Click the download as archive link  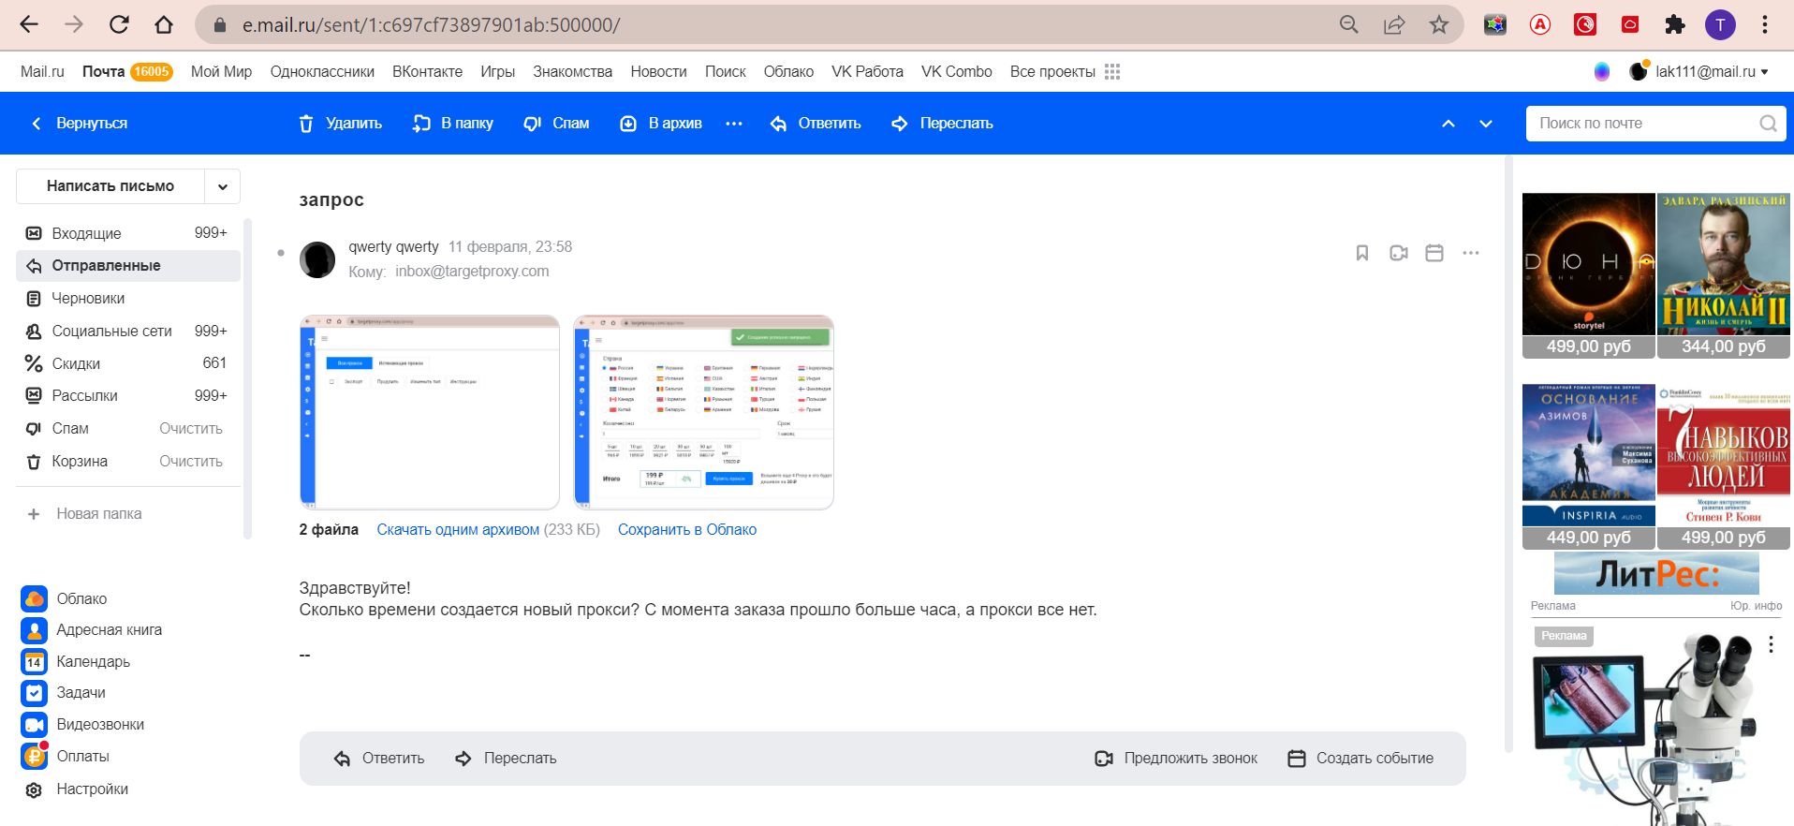pyautogui.click(x=458, y=530)
